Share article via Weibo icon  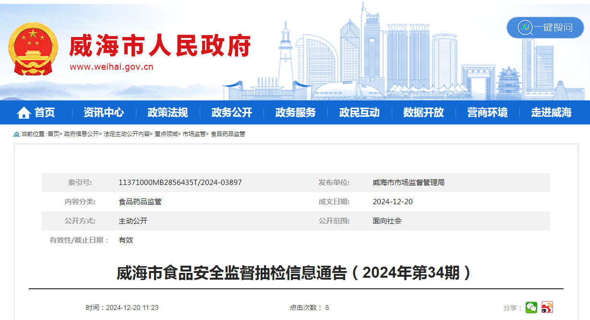point(547,308)
